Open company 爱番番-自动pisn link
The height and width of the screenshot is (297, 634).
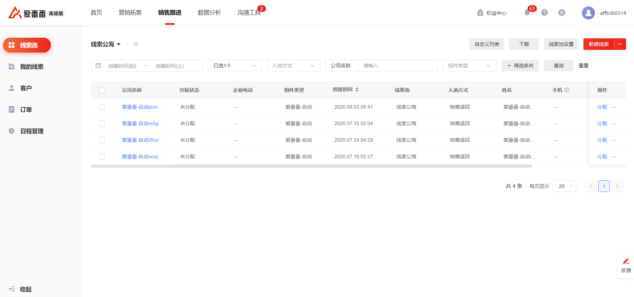pyautogui.click(x=142, y=107)
